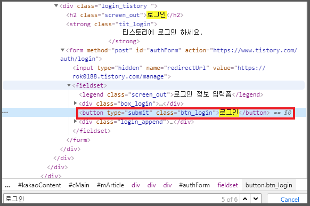
Task: Click the closing </form> tag
Action: point(78,140)
